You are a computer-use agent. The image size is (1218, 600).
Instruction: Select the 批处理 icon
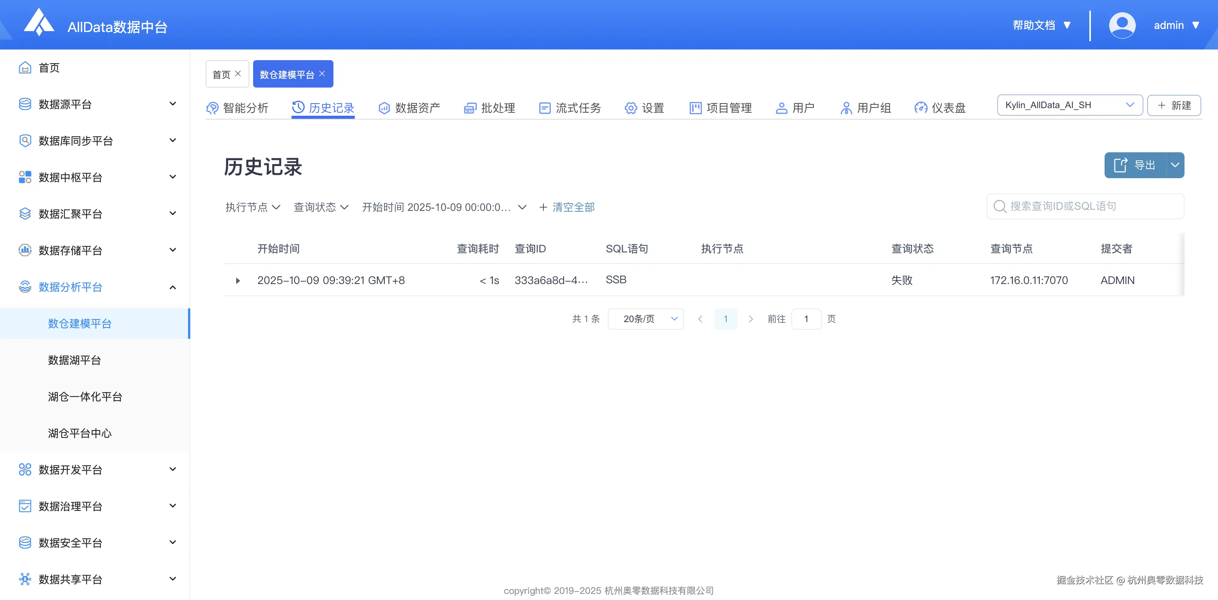[x=470, y=108]
